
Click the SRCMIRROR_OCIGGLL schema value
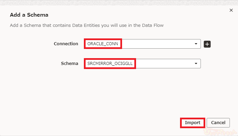coord(109,64)
